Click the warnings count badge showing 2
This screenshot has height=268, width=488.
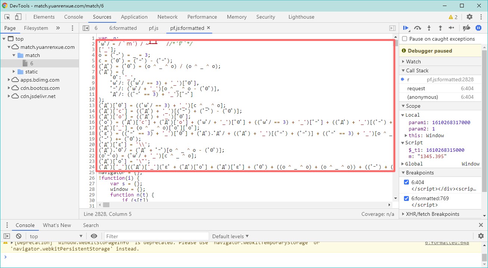[x=453, y=17]
